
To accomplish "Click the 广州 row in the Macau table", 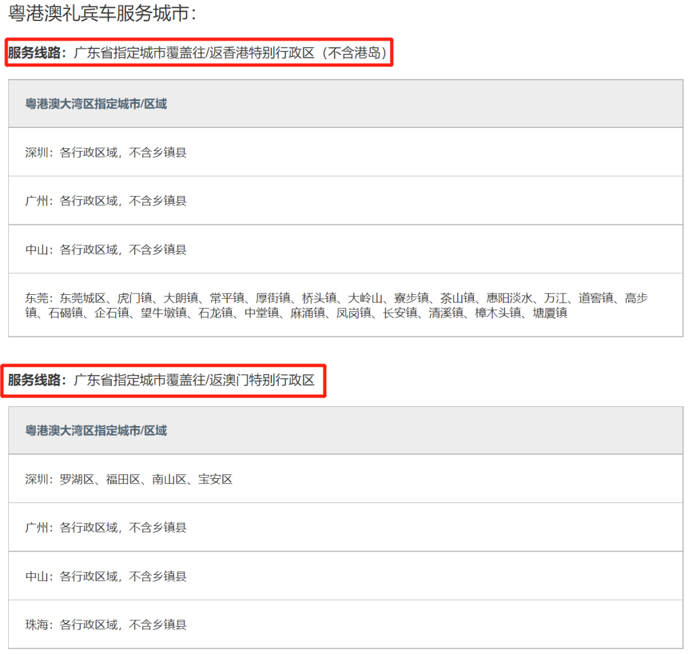I will tap(106, 527).
